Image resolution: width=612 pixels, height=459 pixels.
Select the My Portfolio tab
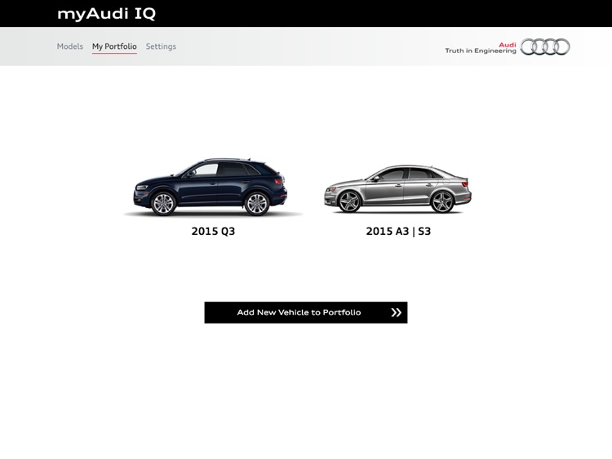click(114, 46)
